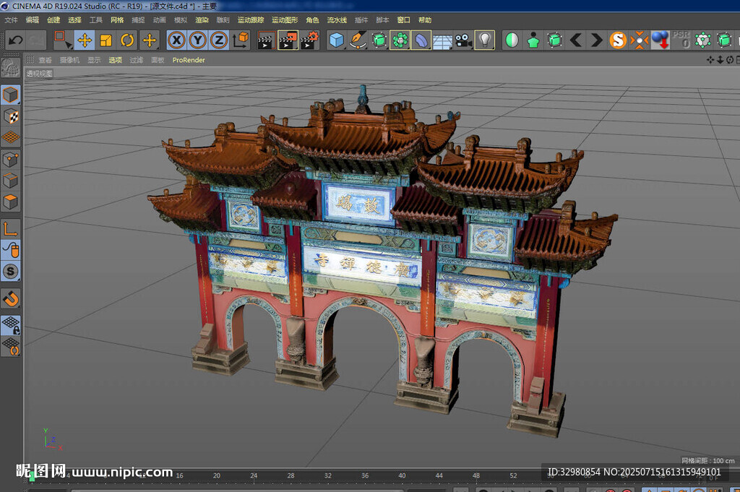The image size is (740, 492).
Task: Click viewport zoom up-down arrow icon
Action: coord(720,60)
